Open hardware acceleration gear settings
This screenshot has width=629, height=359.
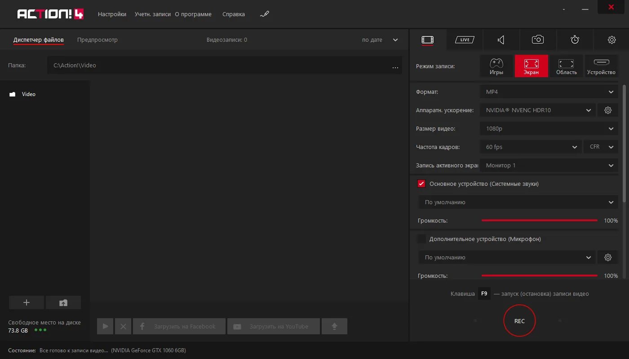(608, 110)
